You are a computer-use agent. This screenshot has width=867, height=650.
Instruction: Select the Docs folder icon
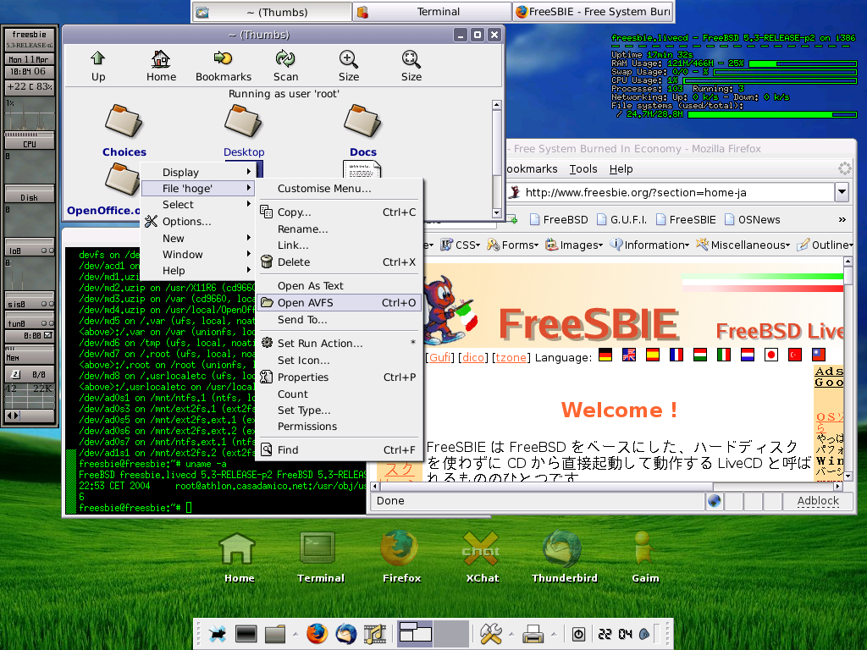tap(362, 121)
